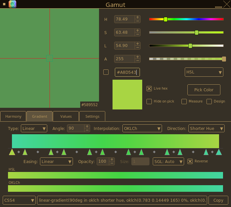Close the Gamut window
The image size is (231, 207).
tap(227, 4)
